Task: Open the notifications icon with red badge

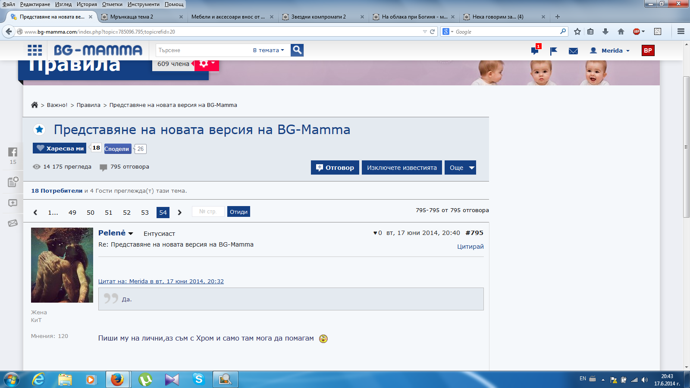Action: pos(535,50)
